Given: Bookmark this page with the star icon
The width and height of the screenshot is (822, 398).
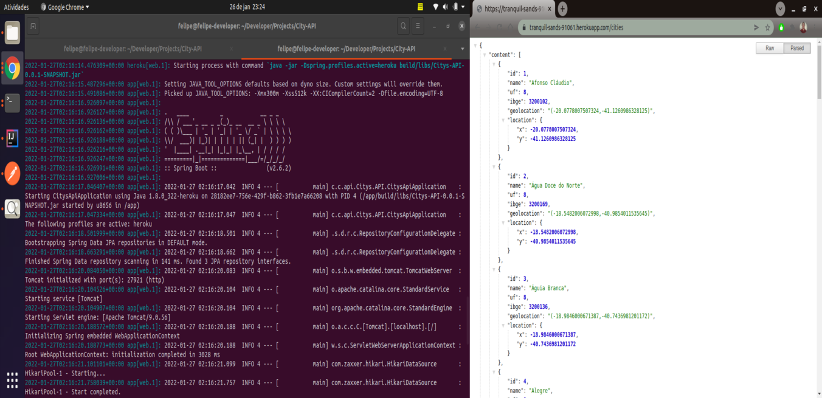Looking at the screenshot, I should point(768,27).
